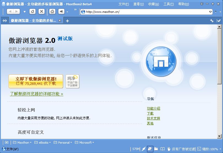Click the address bar URL field
This screenshot has width=223, height=153.
tap(146, 12)
